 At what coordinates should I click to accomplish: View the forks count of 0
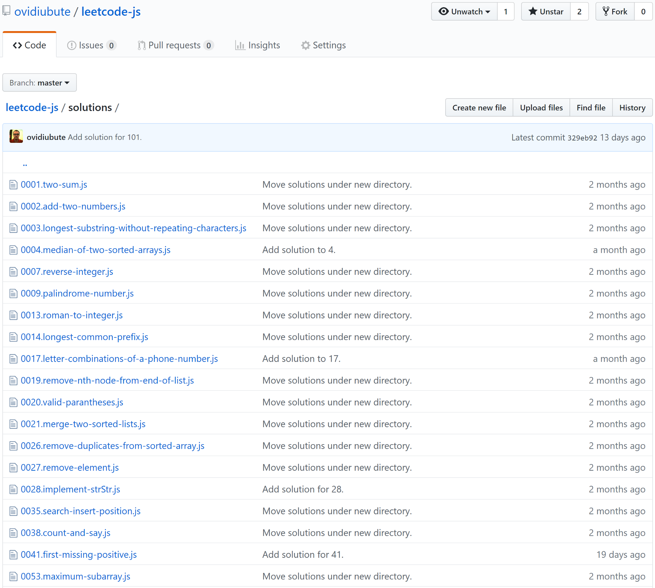[643, 11]
